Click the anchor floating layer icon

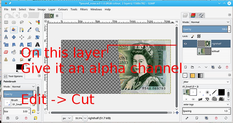pos(220,67)
